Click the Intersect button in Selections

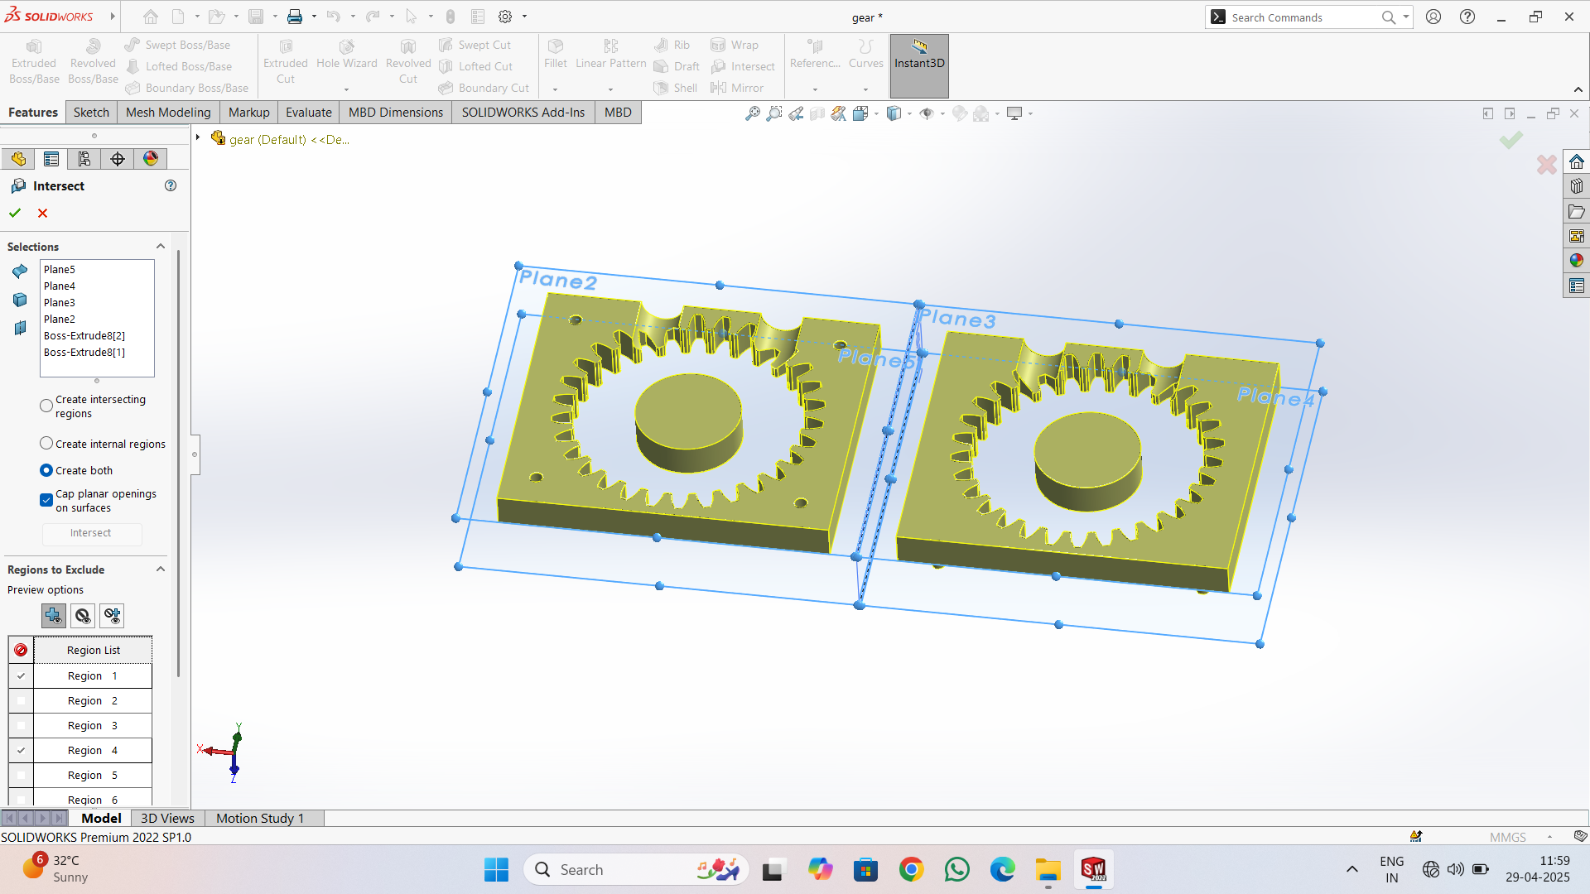click(x=91, y=533)
